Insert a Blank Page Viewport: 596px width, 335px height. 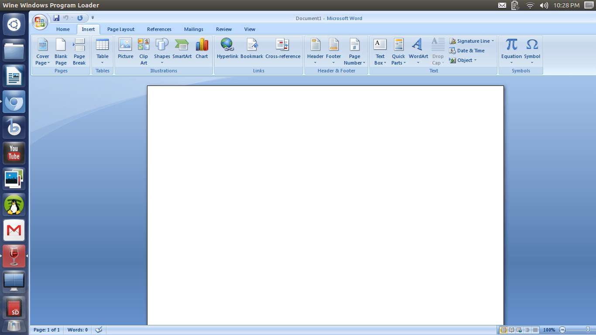(61, 52)
